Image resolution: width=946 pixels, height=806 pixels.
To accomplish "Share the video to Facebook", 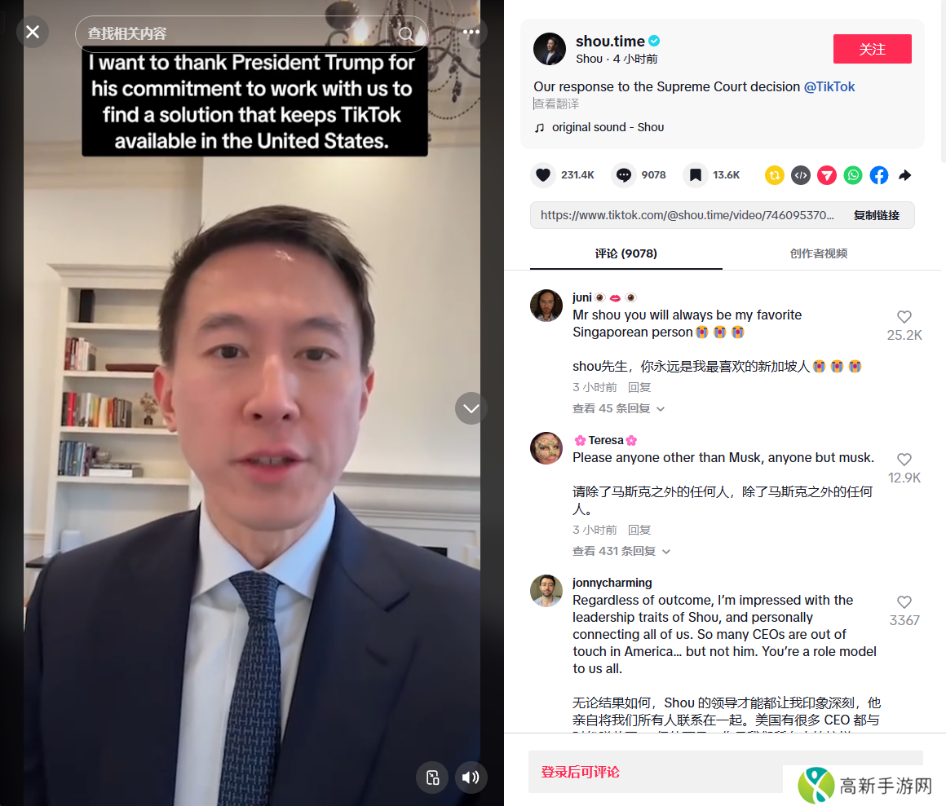I will (x=879, y=175).
